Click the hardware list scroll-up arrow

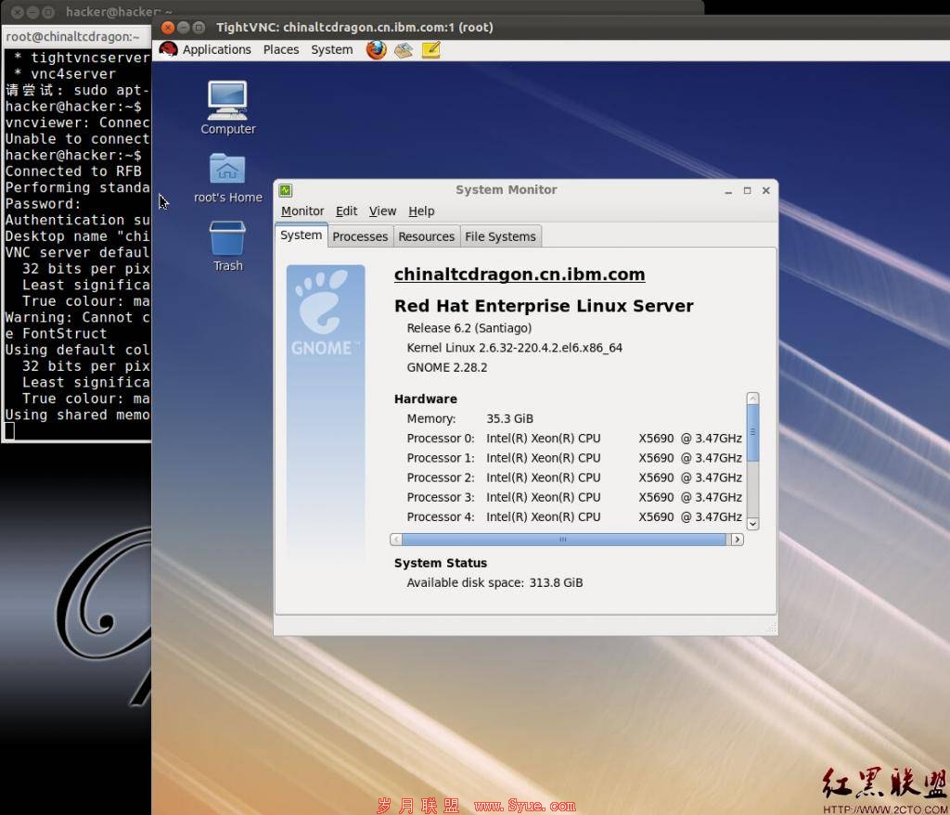tap(752, 399)
